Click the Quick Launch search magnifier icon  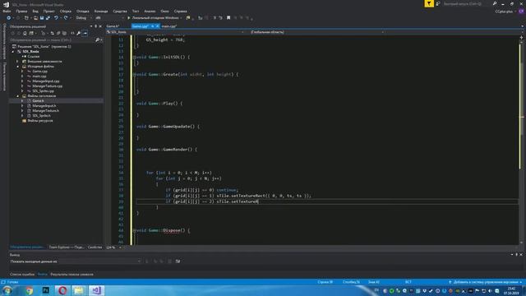(495, 3)
